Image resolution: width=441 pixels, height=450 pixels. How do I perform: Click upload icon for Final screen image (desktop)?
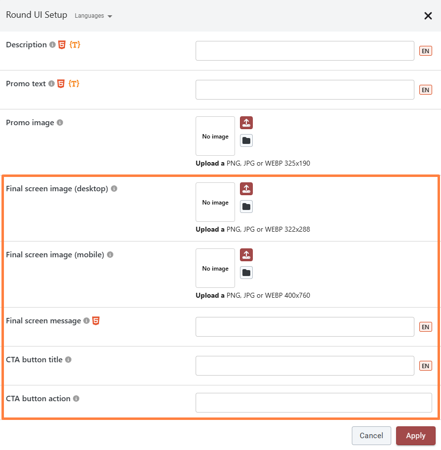tap(246, 189)
